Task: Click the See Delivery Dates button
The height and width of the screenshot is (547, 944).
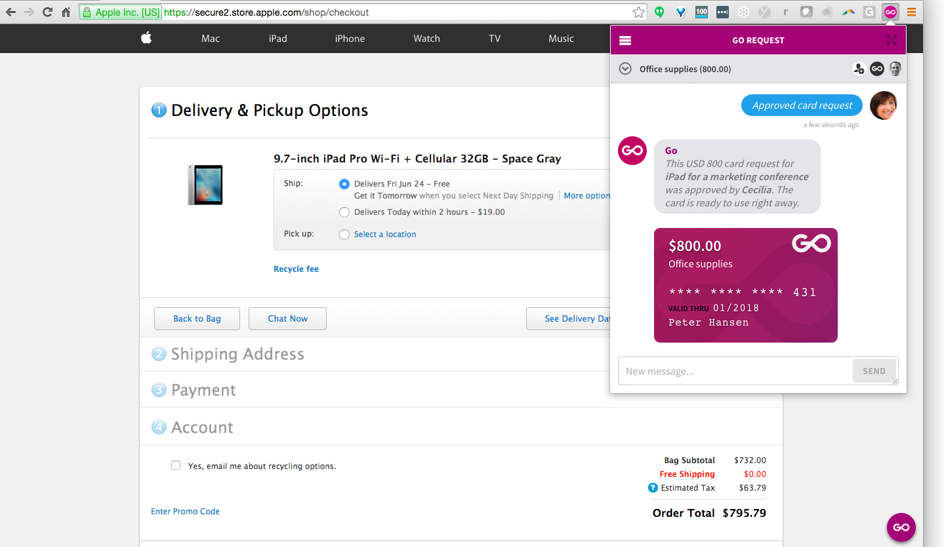Action: [568, 318]
